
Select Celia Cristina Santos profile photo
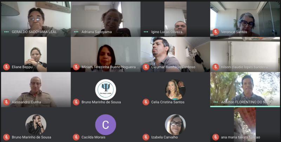(175, 90)
